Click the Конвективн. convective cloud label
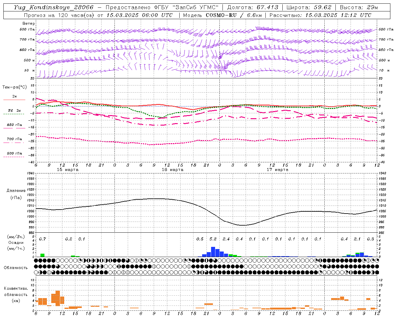The height and width of the screenshot is (316, 395). tap(16, 289)
